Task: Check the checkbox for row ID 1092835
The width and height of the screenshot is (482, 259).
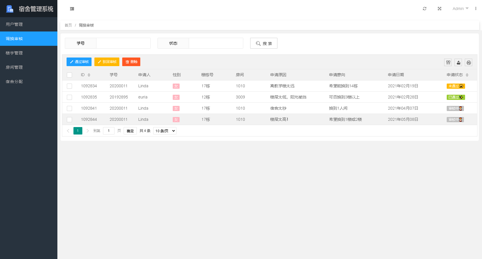Action: coord(69,97)
